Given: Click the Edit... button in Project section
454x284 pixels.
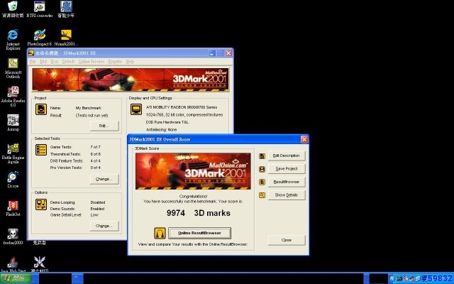Looking at the screenshot, I should (104, 126).
